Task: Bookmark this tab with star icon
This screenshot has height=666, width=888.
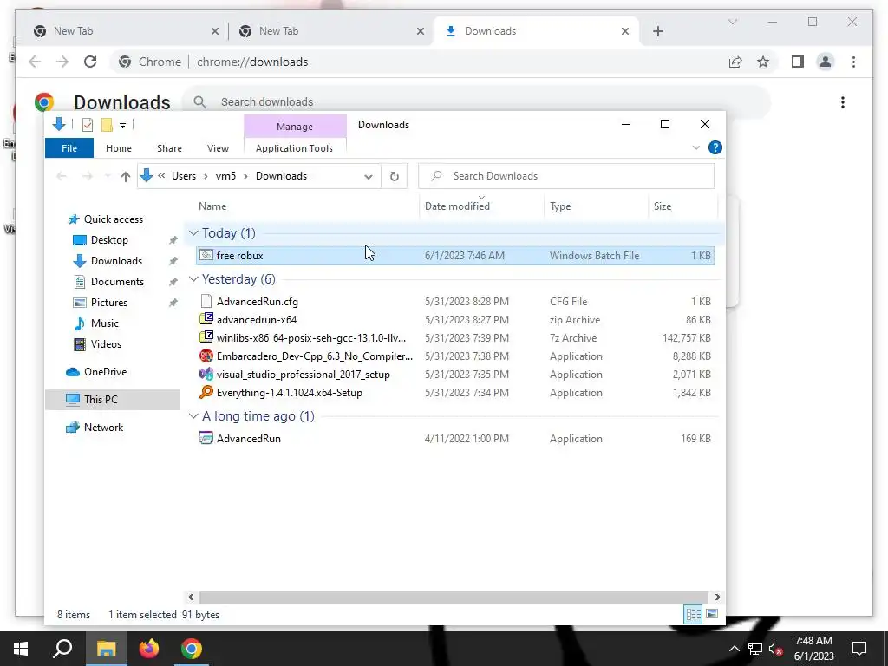Action: (x=763, y=62)
